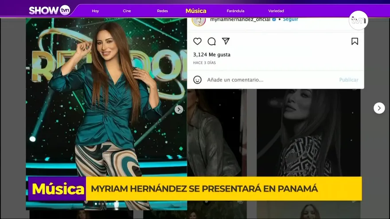Open the Hoy section
Image resolution: width=390 pixels, height=219 pixels.
point(96,11)
